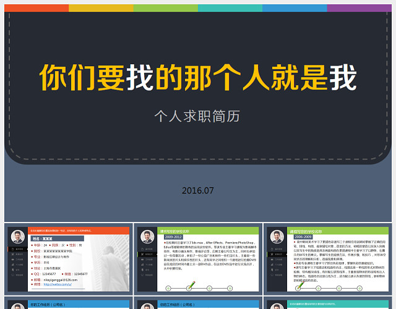Click the chat bubble icon in the orange-header slide sidebar
The width and height of the screenshot is (396, 309).
tap(12, 275)
